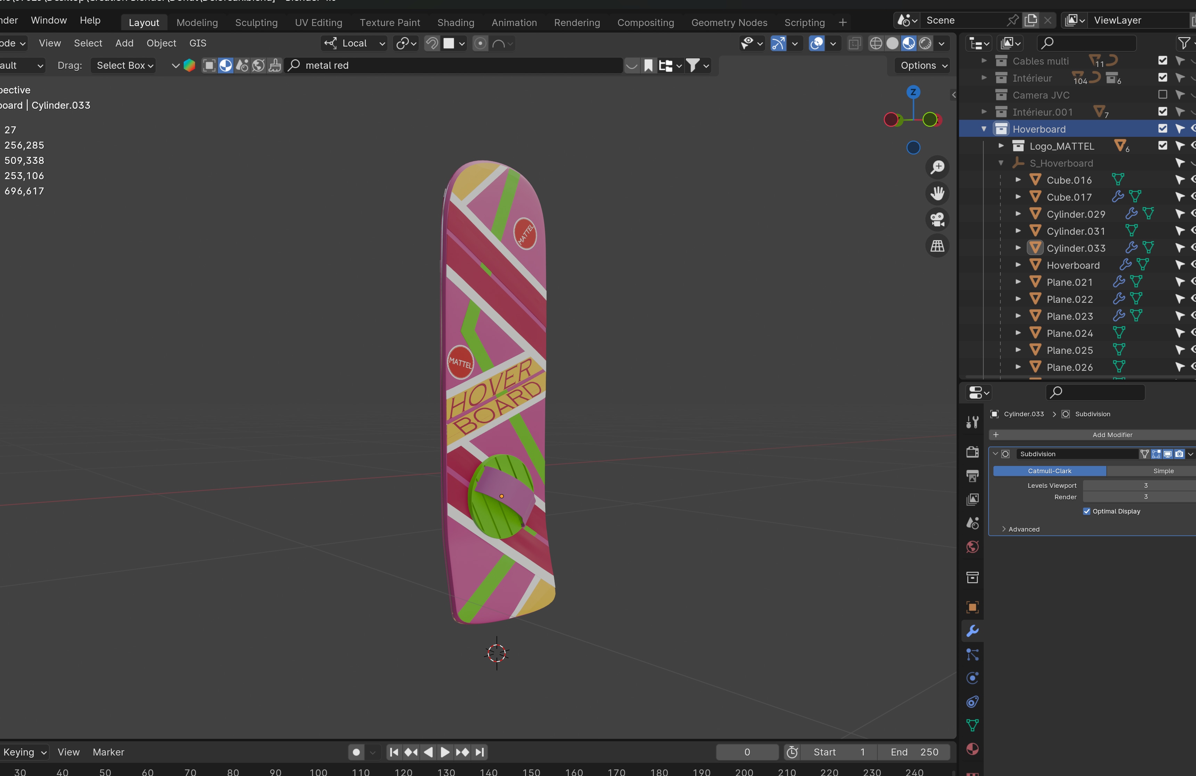The image size is (1196, 776).
Task: Toggle viewport overlays icon
Action: click(817, 43)
